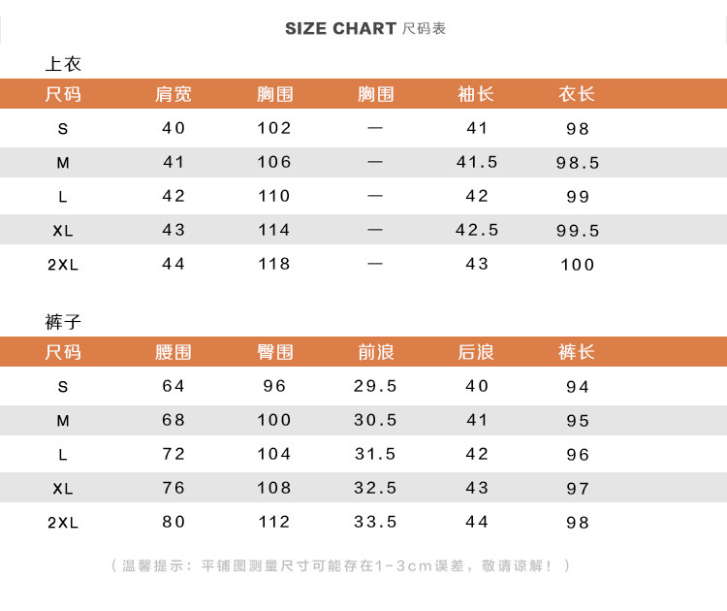Viewport: 727px width, 611px height.
Task: Select the 2XL row in tops table
Action: [363, 264]
